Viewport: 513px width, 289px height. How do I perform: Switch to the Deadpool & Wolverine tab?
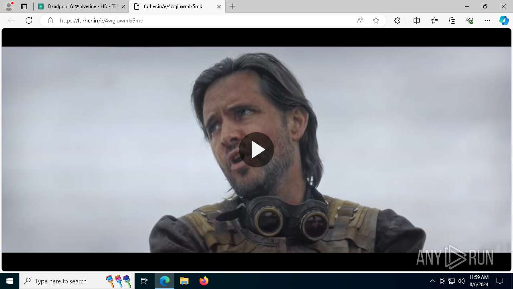(x=81, y=6)
